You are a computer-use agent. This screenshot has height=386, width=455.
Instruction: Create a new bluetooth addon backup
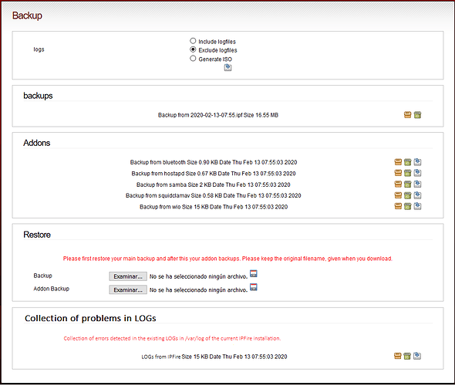coord(417,162)
